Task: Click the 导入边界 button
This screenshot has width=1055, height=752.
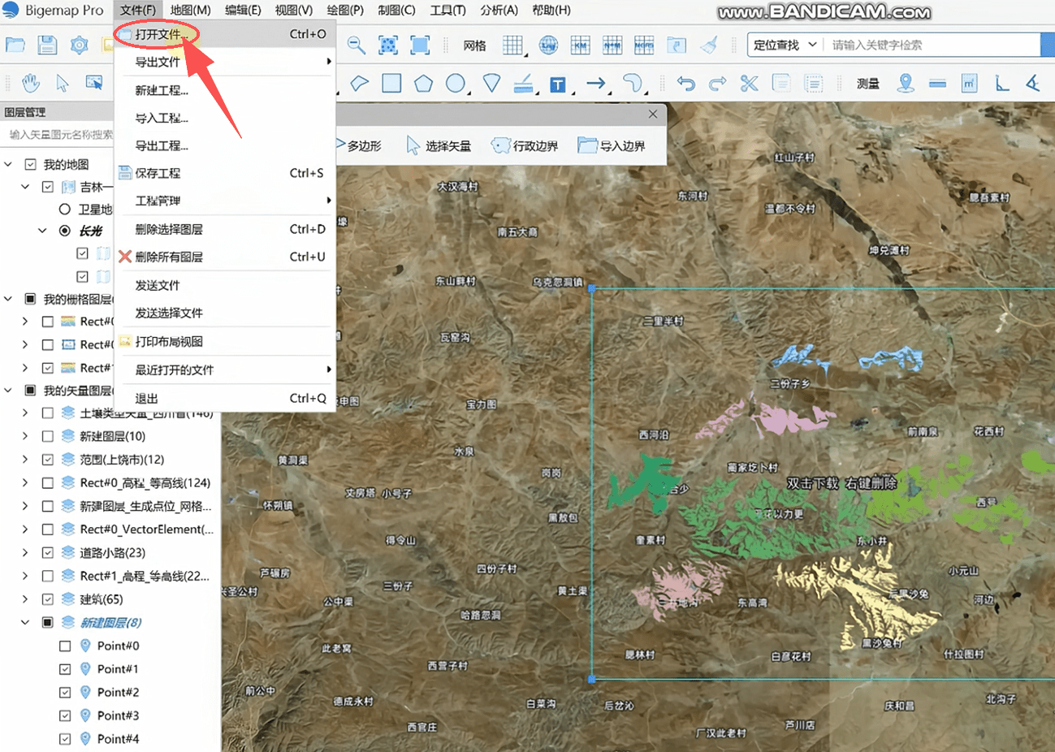Action: tap(612, 146)
